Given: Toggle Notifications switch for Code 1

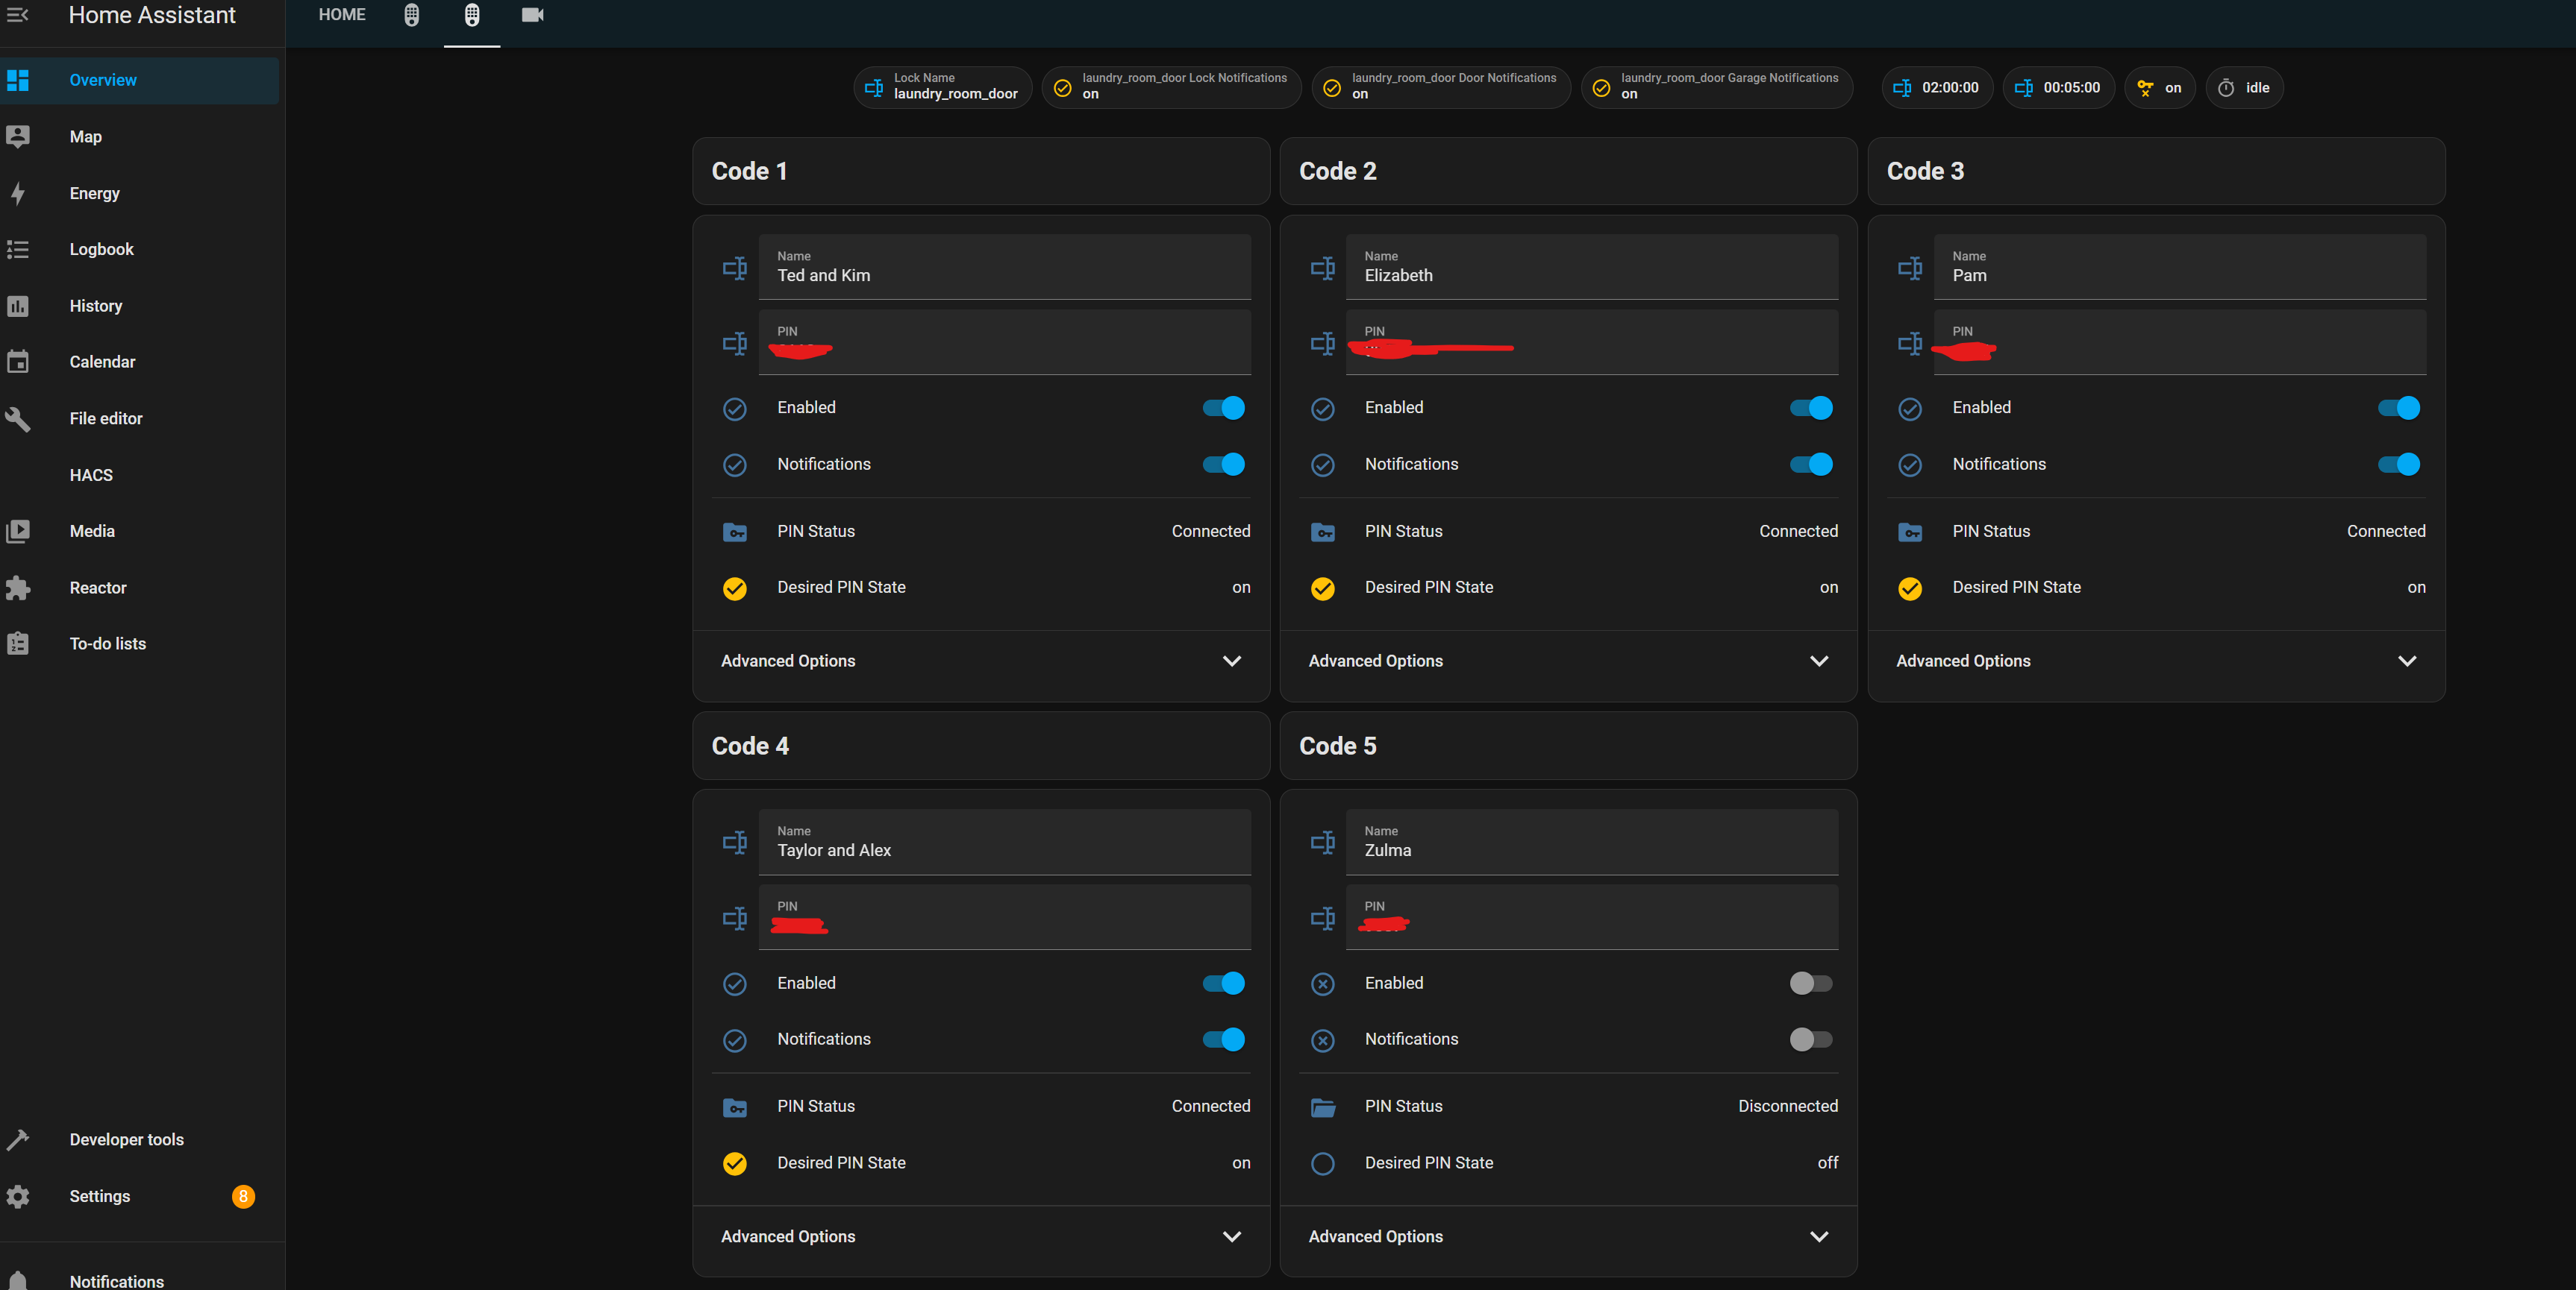Looking at the screenshot, I should pos(1223,464).
